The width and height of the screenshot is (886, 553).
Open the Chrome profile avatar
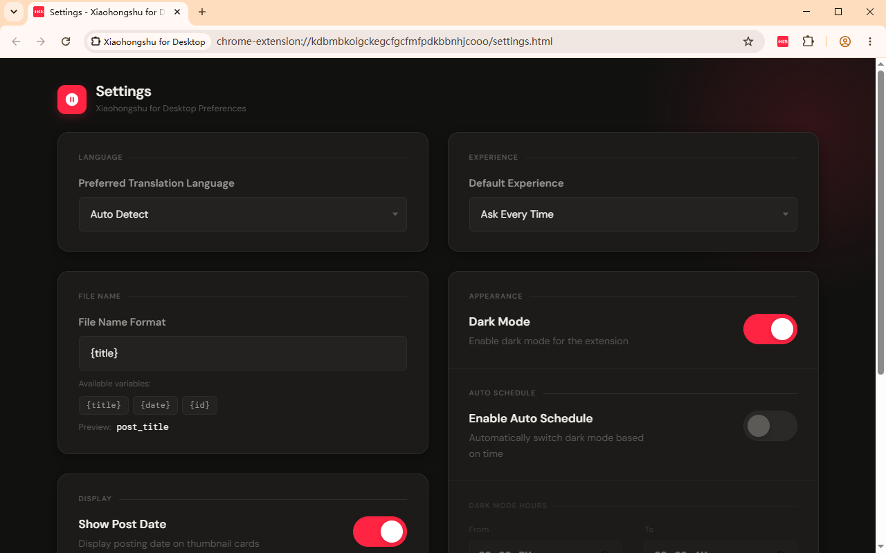click(x=845, y=41)
